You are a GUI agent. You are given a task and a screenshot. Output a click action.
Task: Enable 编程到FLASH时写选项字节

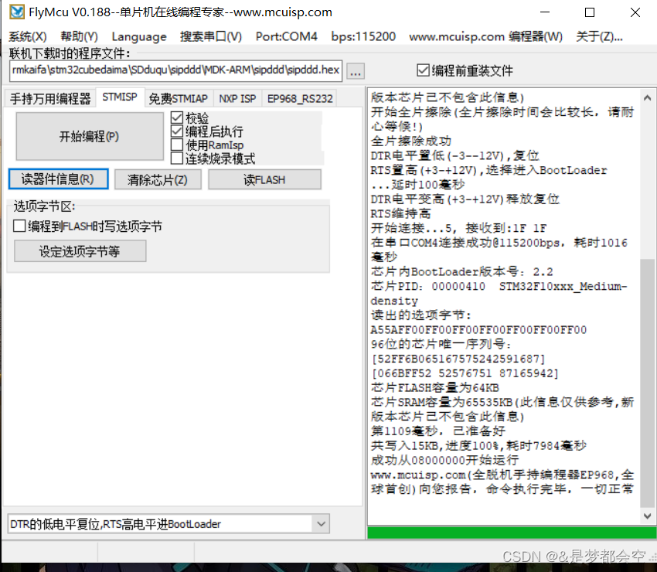point(19,226)
